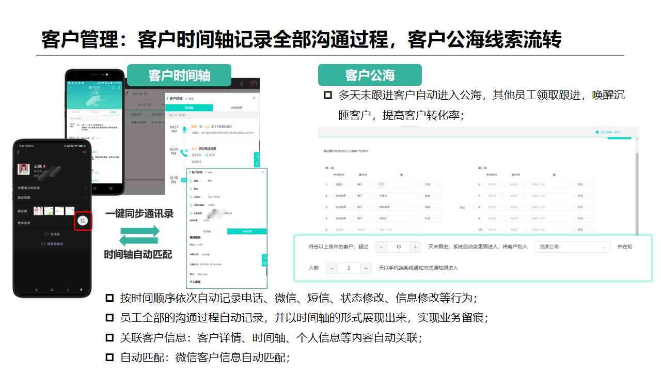This screenshot has width=661, height=372.
Task: Select the 时间轴 tab in upper 客户详情 panel
Action: point(189,107)
